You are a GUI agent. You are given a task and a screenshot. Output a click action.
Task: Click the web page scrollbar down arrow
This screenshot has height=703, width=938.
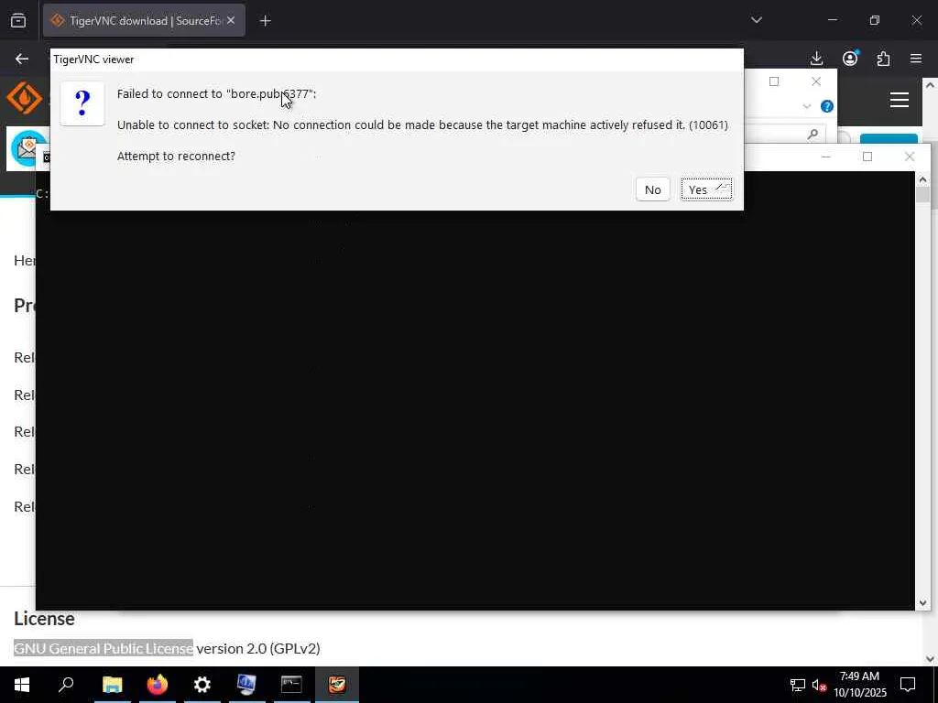pyautogui.click(x=931, y=659)
